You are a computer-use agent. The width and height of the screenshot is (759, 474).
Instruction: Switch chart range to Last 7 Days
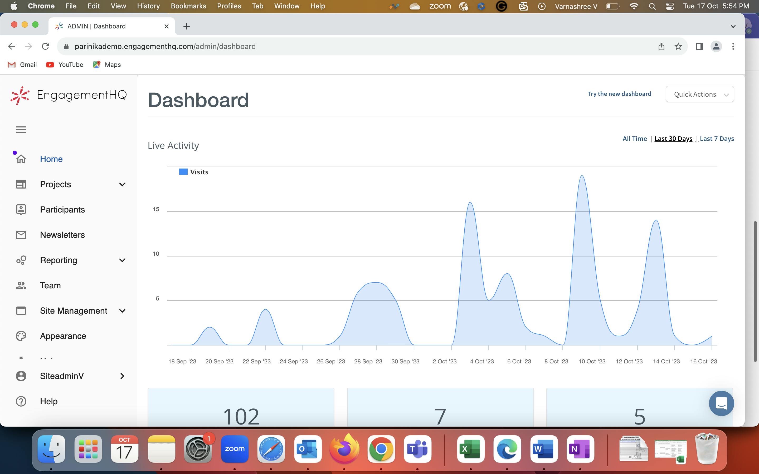point(717,139)
